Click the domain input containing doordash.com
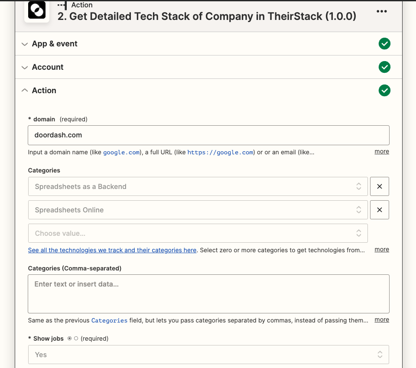Viewport: 416px width, 368px height. tap(208, 135)
